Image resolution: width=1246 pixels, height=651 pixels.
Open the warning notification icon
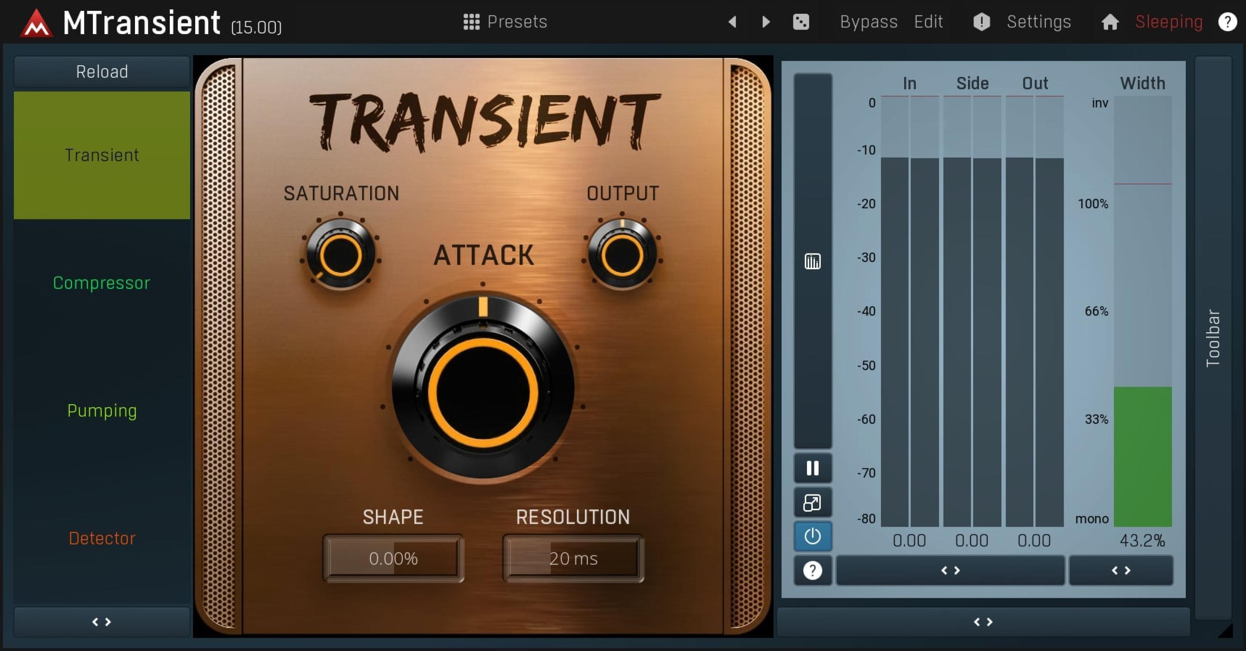tap(981, 22)
